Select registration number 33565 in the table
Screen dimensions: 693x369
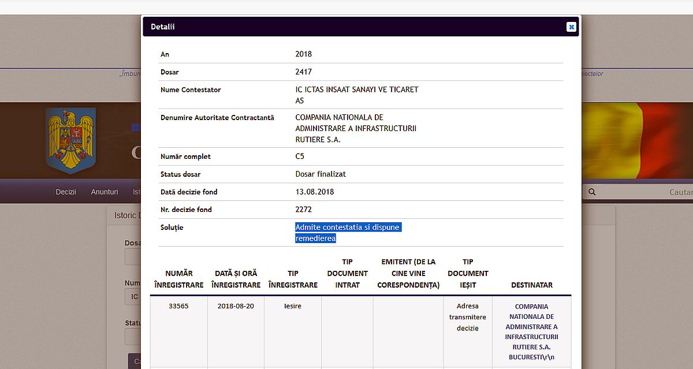[179, 306]
